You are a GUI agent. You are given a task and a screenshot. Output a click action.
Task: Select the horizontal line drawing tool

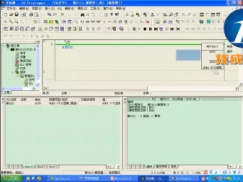click(x=109, y=21)
